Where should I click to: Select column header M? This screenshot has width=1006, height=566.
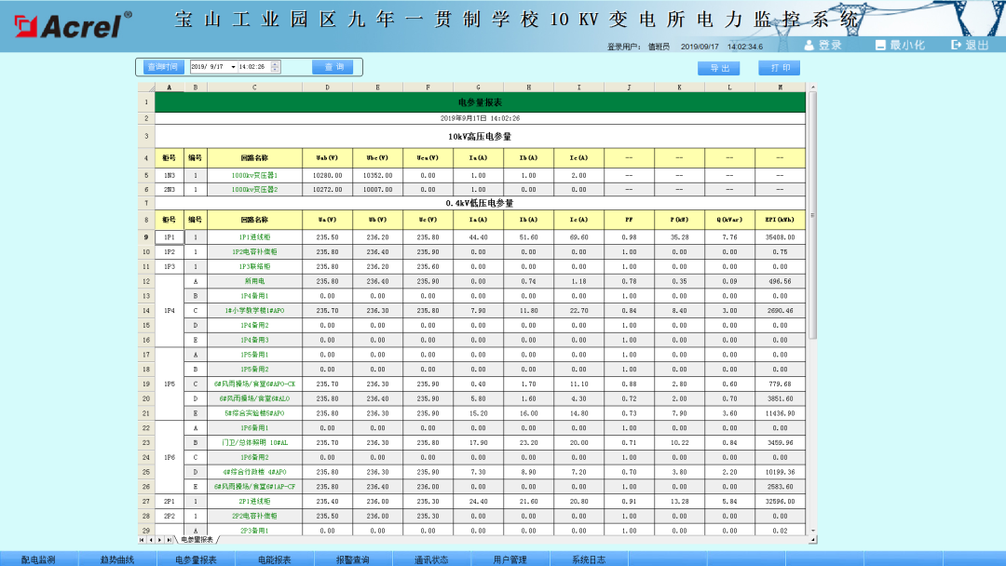click(x=781, y=88)
